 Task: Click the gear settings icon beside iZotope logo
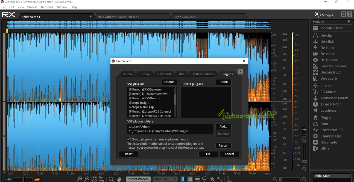343,14
